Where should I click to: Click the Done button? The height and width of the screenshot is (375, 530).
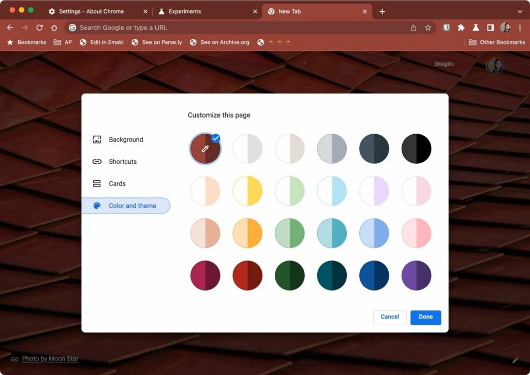[425, 317]
